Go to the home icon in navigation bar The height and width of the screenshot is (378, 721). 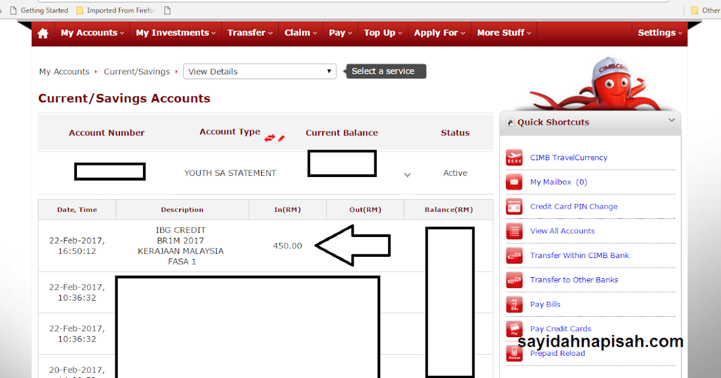tap(43, 34)
